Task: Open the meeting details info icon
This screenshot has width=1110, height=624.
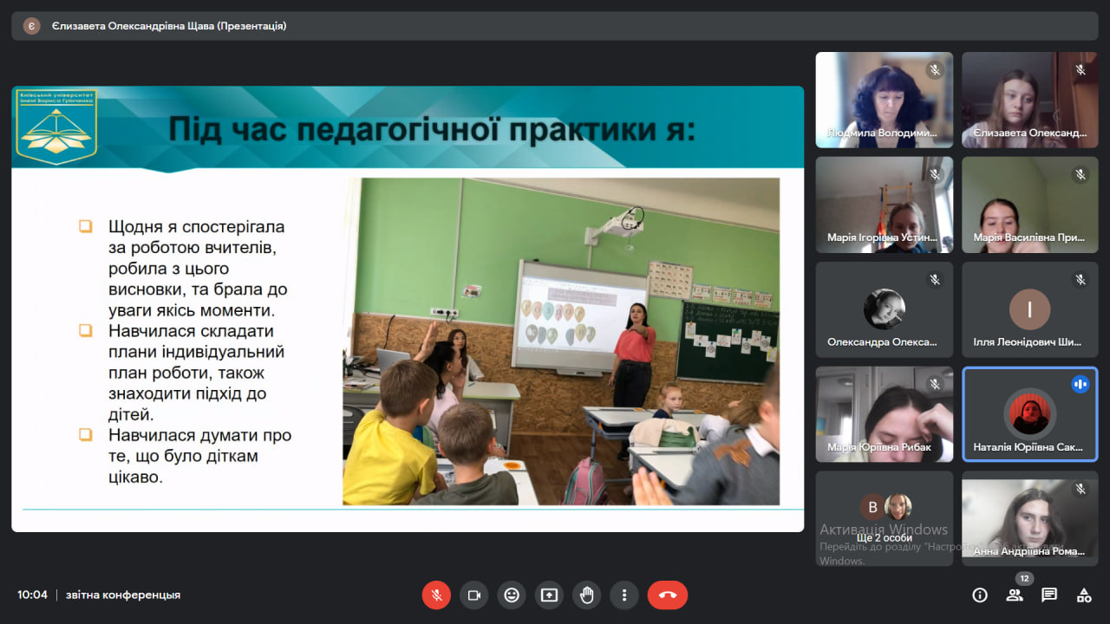Action: tap(980, 595)
